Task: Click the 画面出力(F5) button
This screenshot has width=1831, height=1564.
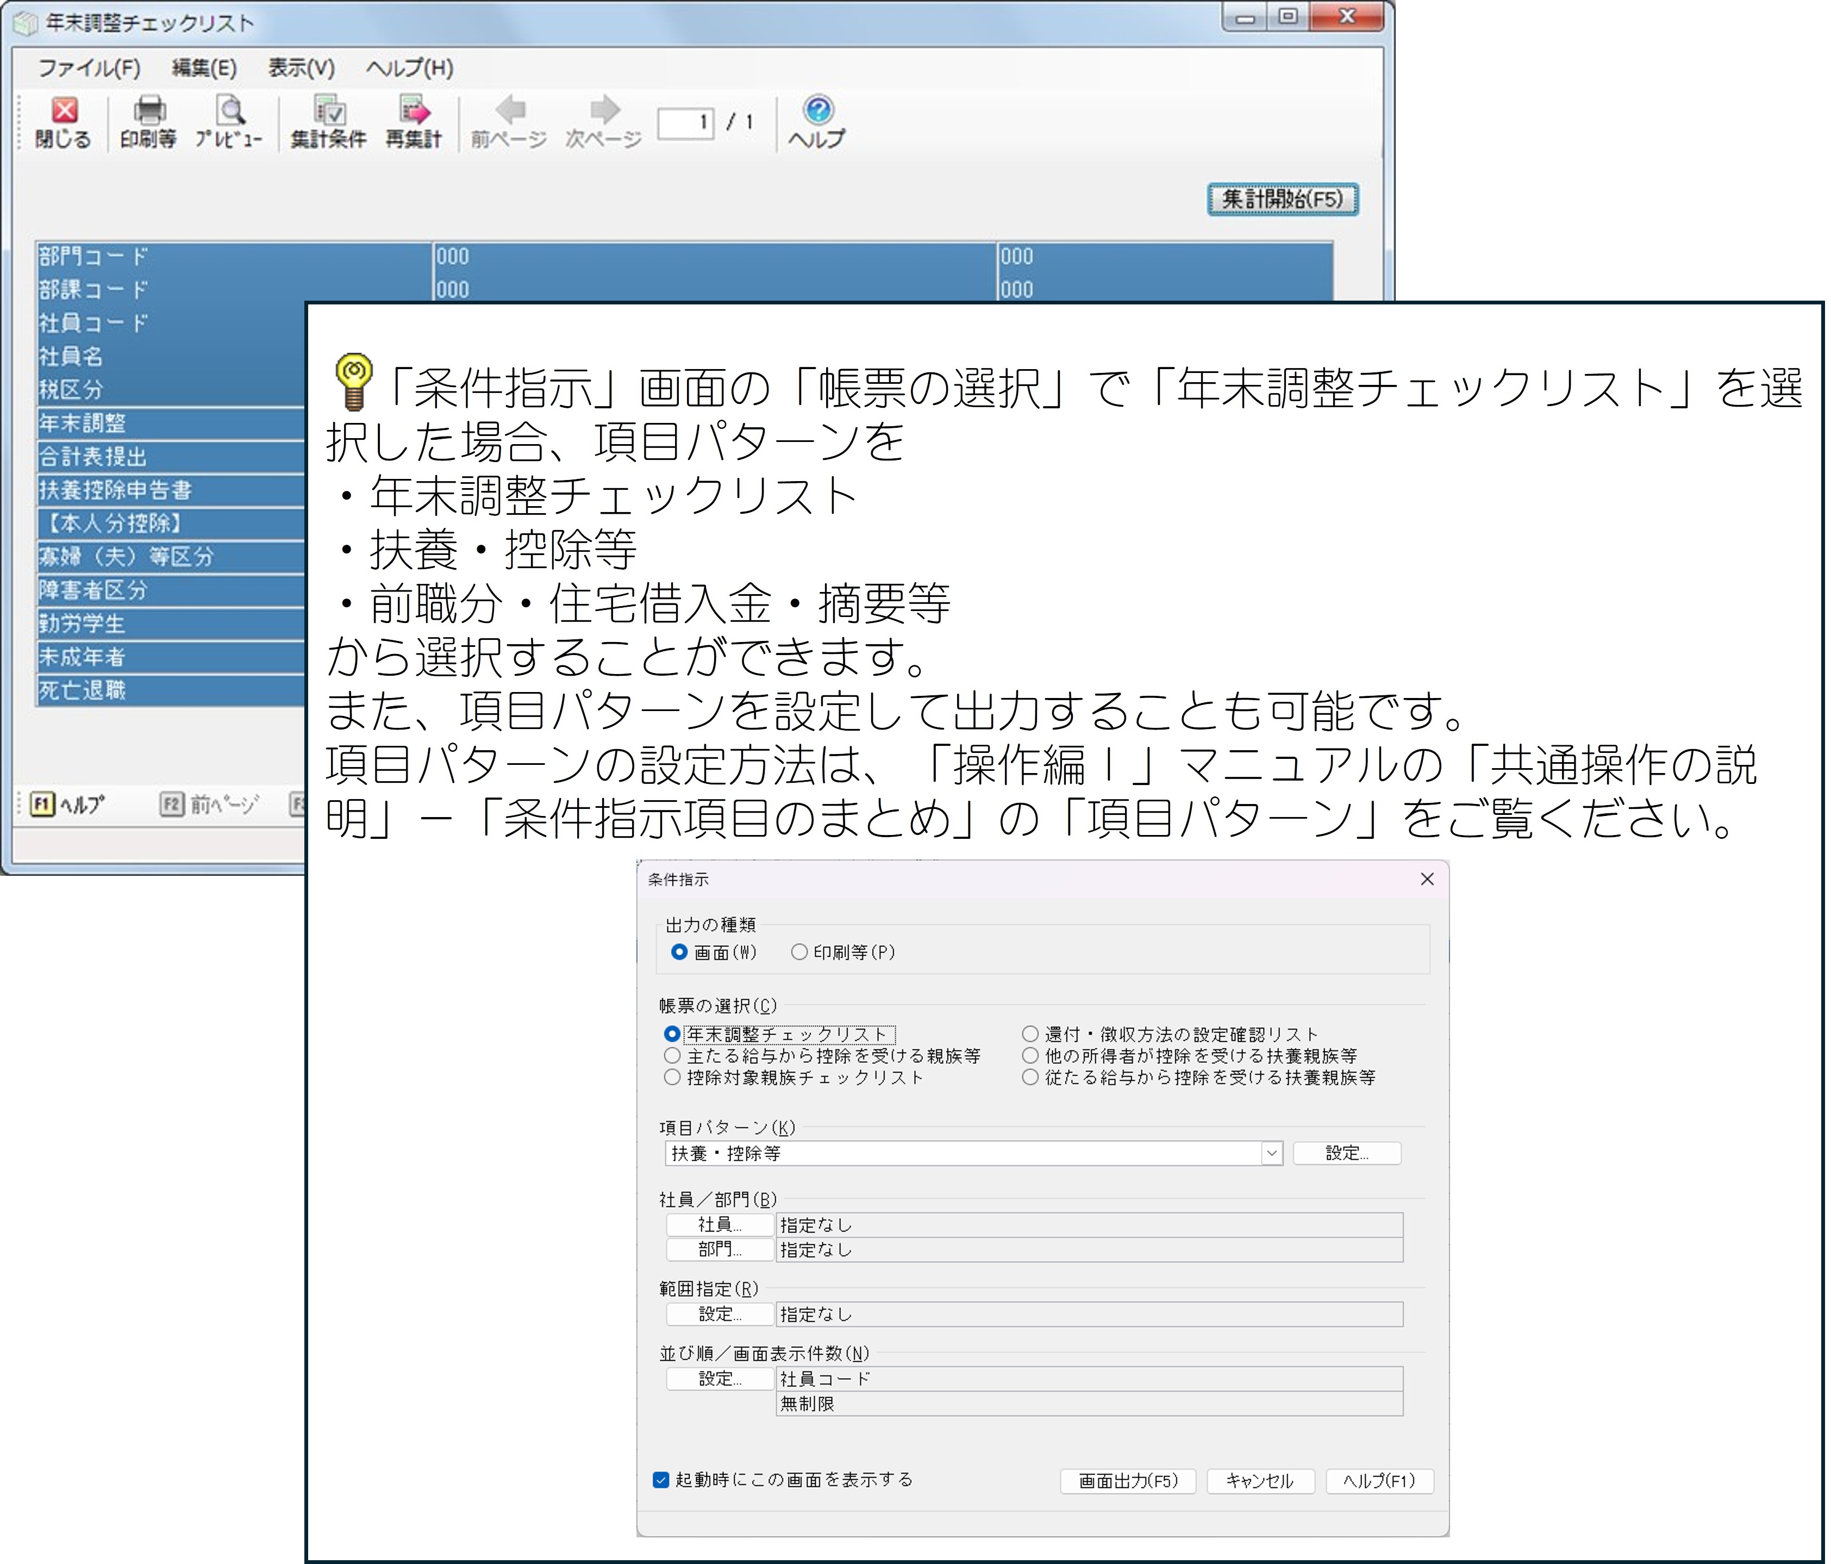Action: click(x=1128, y=1481)
